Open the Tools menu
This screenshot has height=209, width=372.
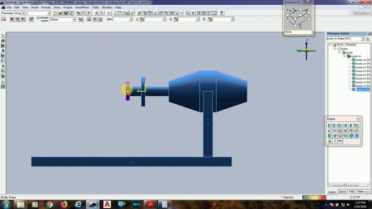[57, 8]
